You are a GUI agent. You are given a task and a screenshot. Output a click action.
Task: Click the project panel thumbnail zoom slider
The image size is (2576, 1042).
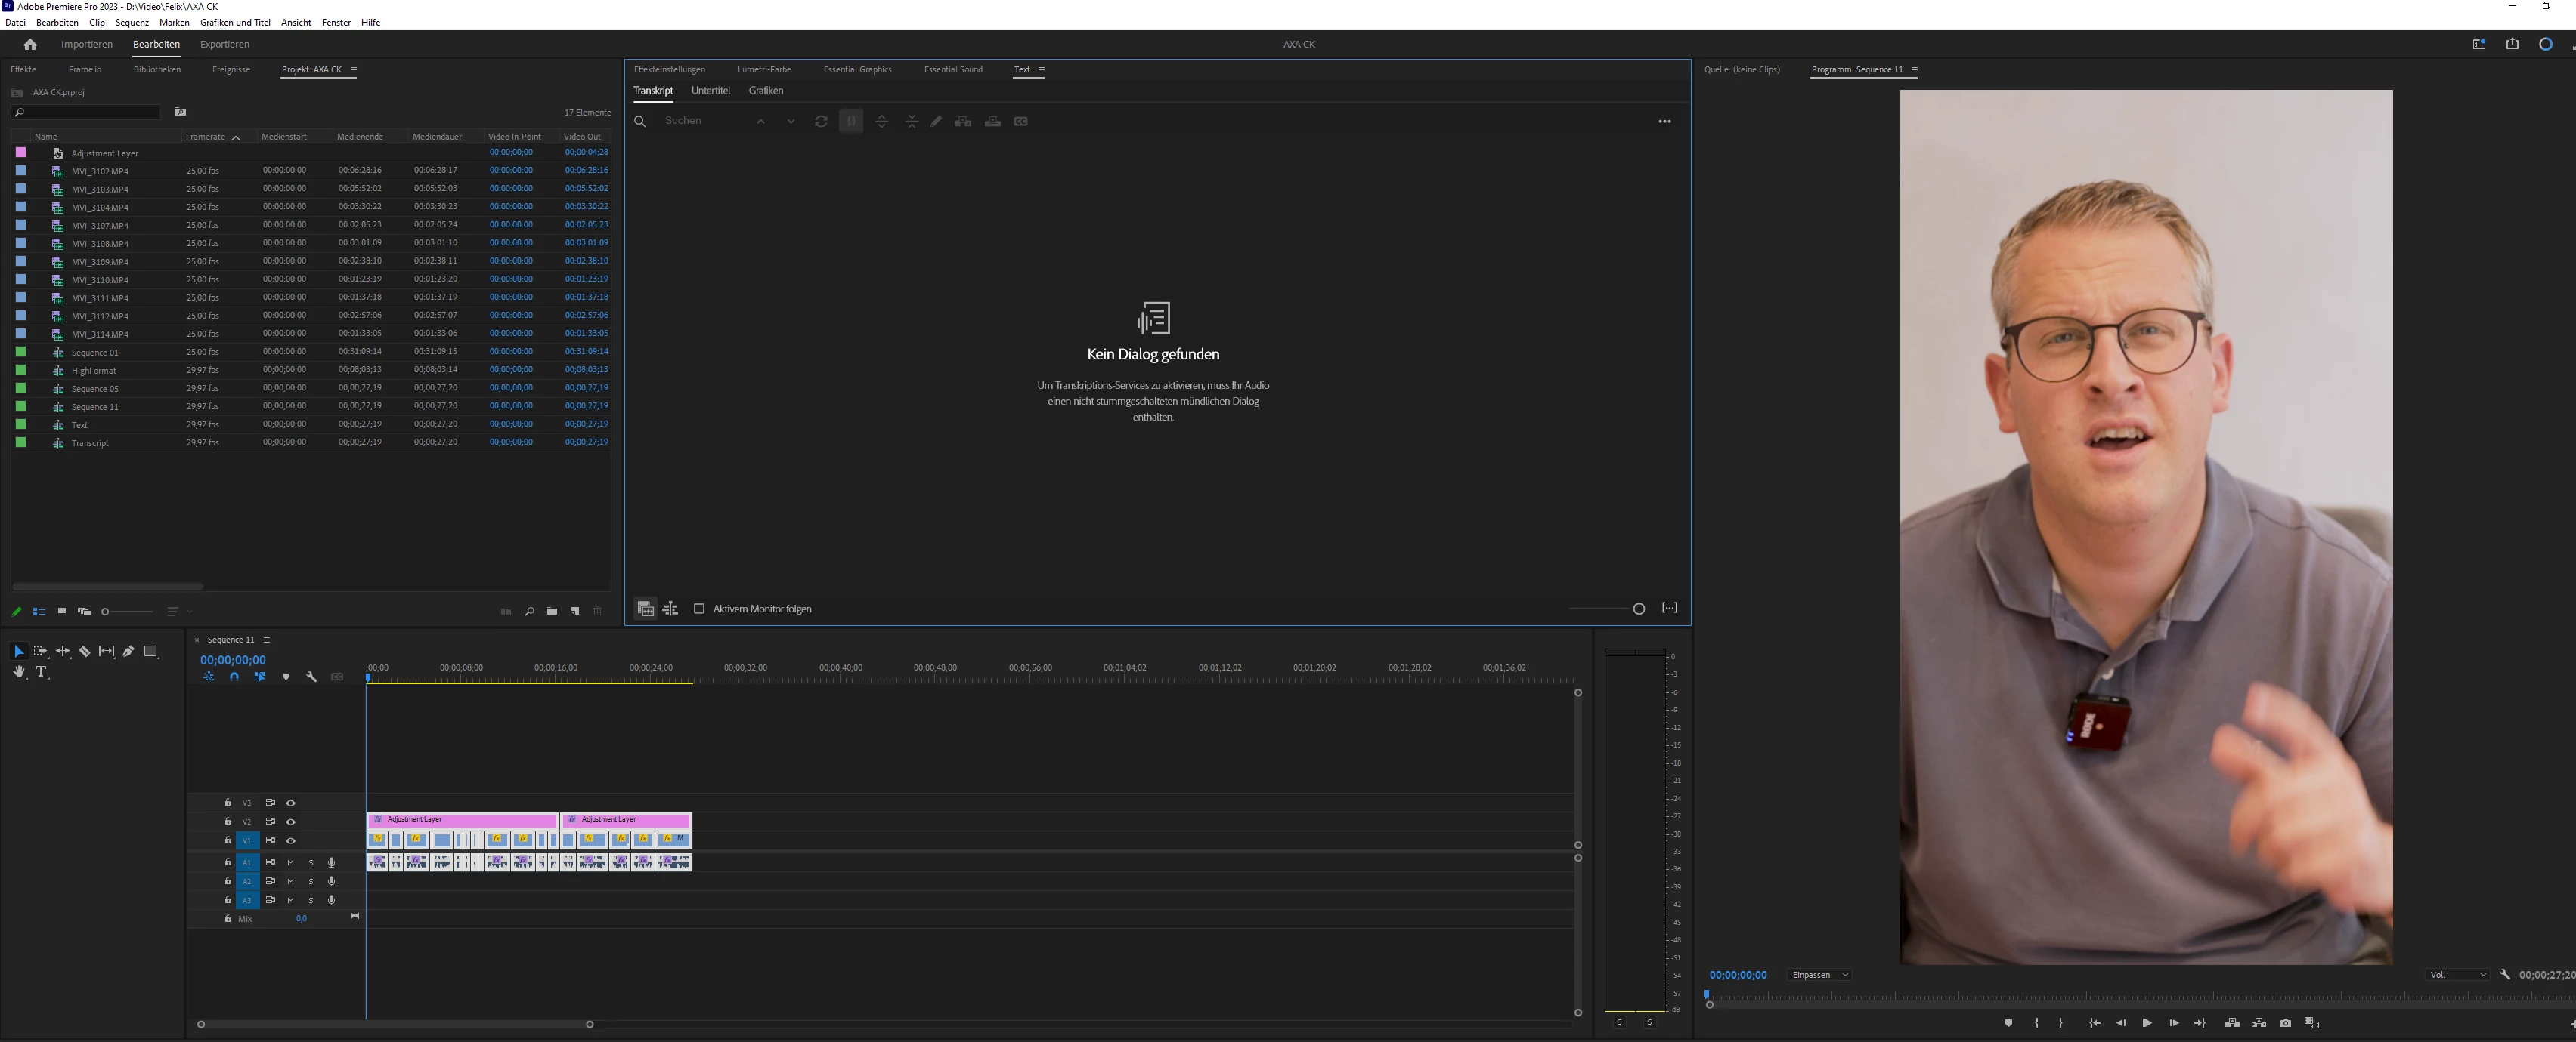pyautogui.click(x=128, y=612)
